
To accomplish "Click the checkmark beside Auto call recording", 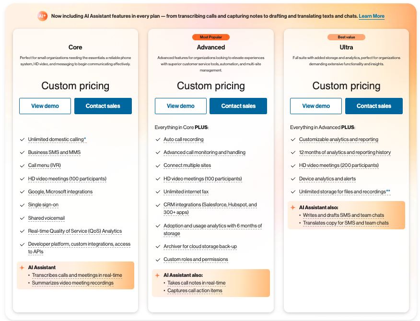I will point(158,140).
